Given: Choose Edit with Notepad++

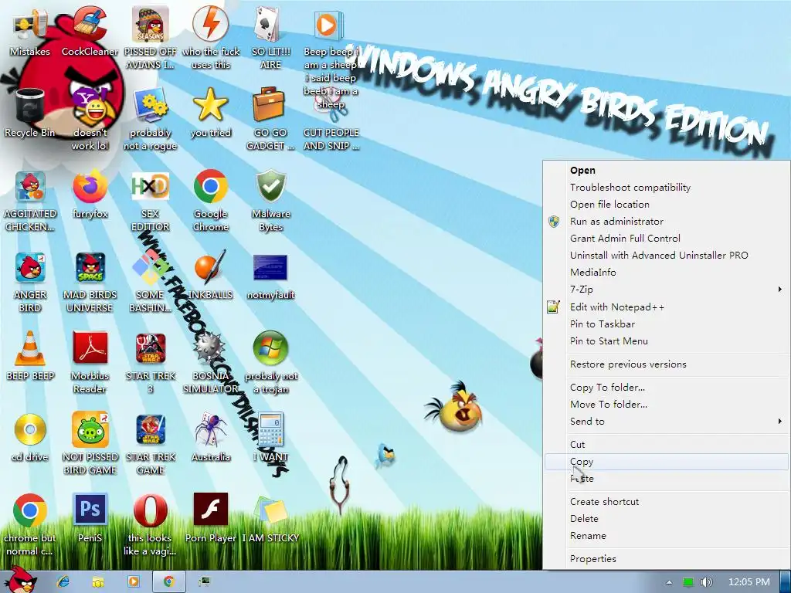Looking at the screenshot, I should [665, 307].
